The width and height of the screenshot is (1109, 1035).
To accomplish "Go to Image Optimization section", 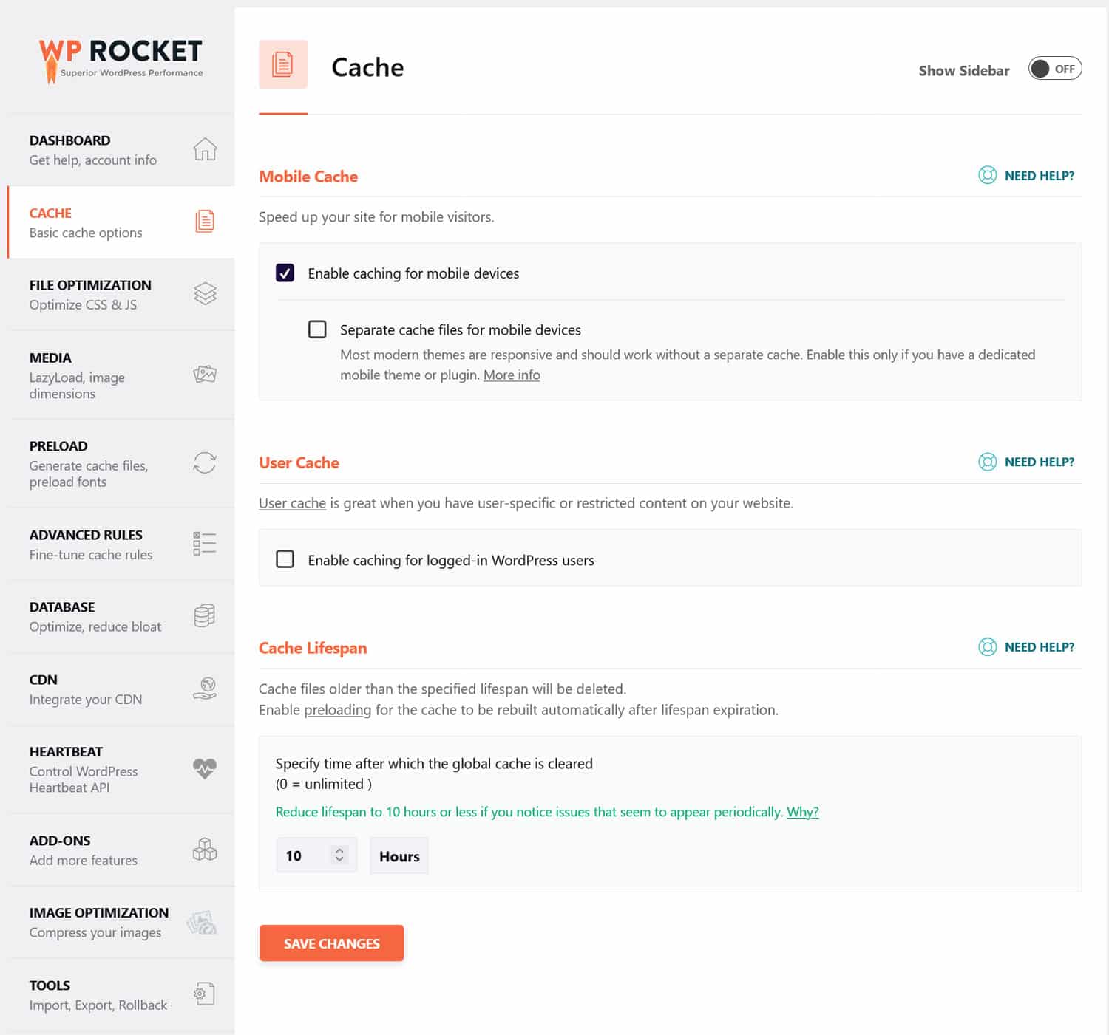I will pyautogui.click(x=99, y=922).
